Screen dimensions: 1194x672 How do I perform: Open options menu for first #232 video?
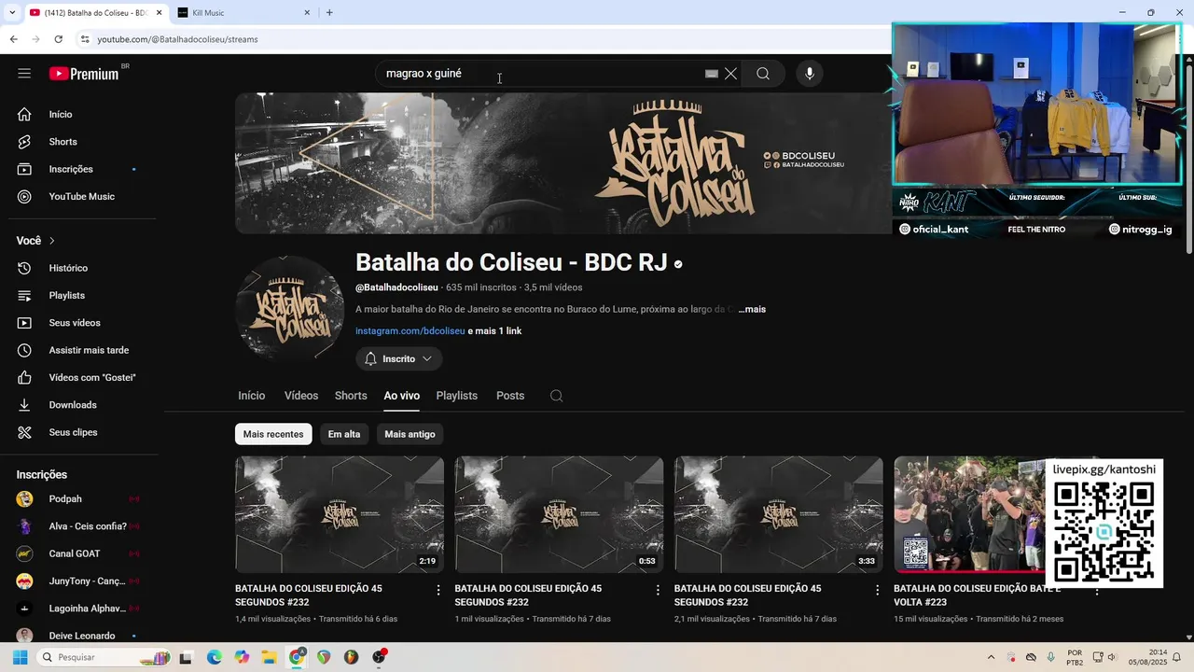pyautogui.click(x=438, y=590)
